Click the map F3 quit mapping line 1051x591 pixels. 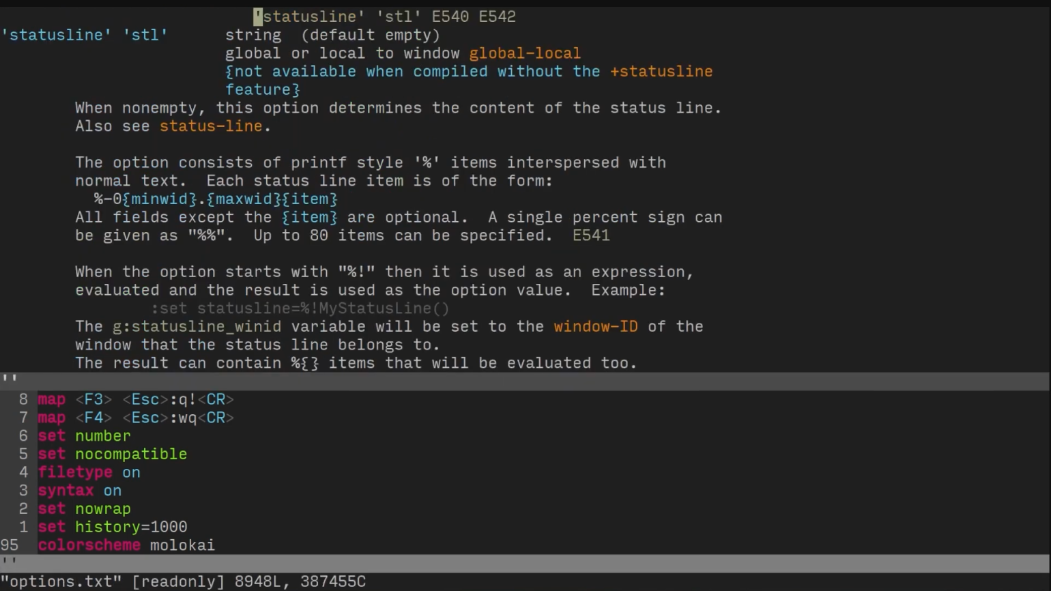[136, 399]
